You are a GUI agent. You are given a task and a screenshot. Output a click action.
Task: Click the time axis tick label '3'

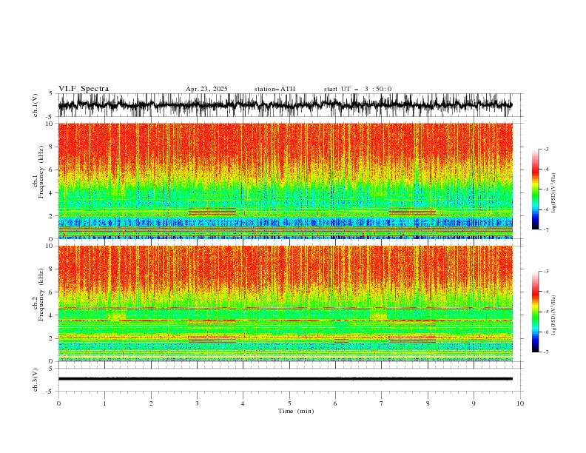pos(197,403)
